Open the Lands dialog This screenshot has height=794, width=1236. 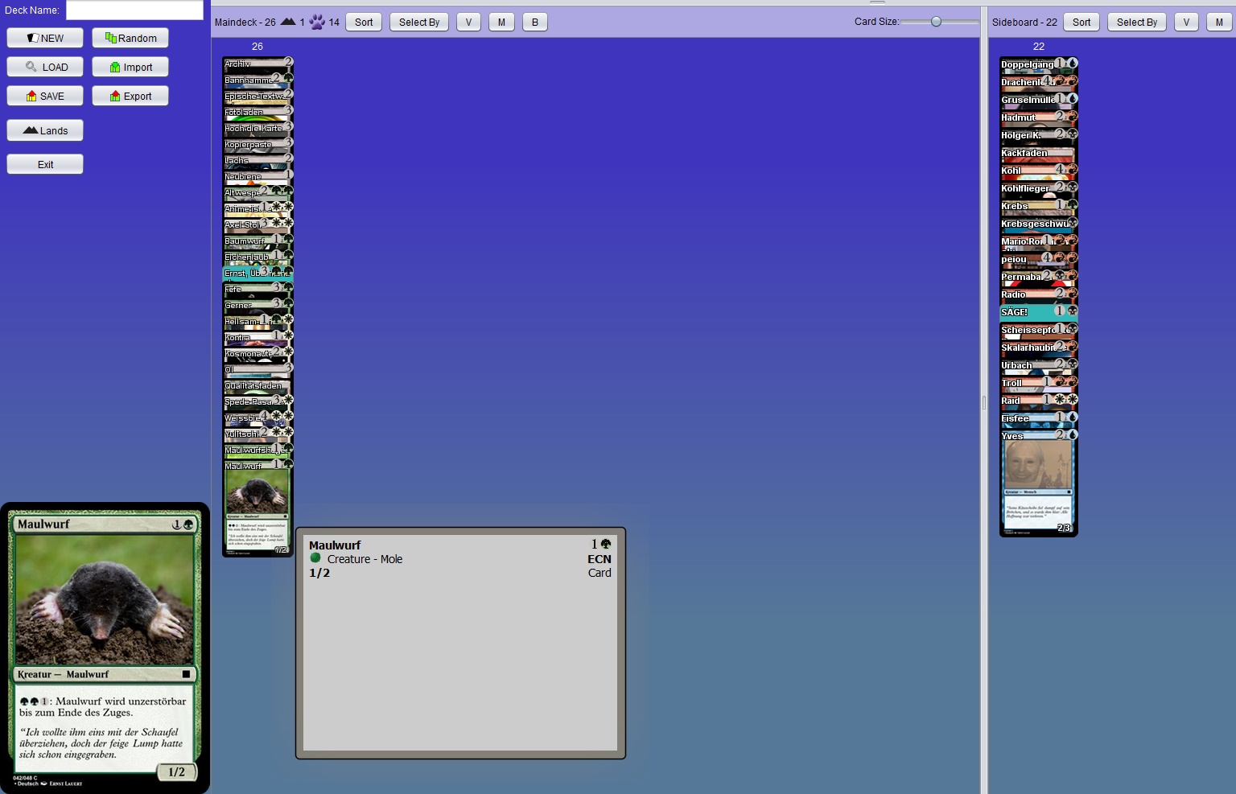pyautogui.click(x=45, y=130)
